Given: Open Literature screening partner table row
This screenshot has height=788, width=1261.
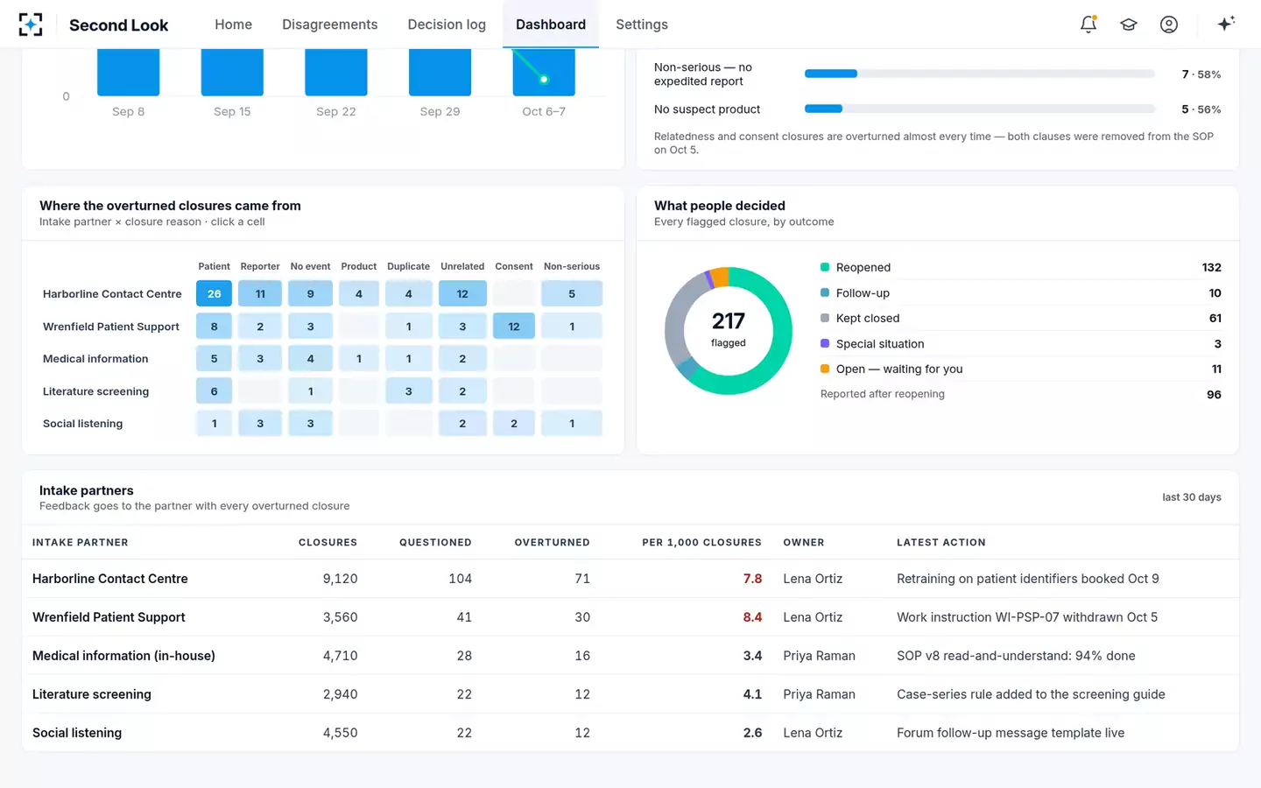Looking at the screenshot, I should pos(630,694).
